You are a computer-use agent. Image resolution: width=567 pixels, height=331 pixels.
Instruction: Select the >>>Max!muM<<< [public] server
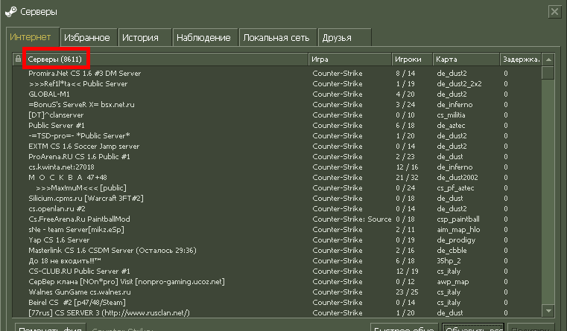(x=277, y=188)
